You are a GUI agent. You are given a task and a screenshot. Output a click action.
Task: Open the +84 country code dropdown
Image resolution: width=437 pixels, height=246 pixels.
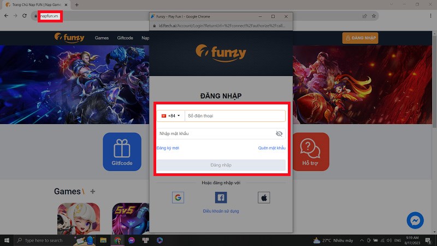pyautogui.click(x=170, y=116)
